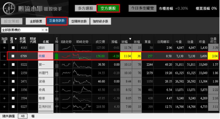The image size is (220, 119).
Task: Select the 全部股票 filter tab
Action: point(36,21)
